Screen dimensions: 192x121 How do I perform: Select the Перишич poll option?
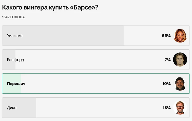coord(96,84)
